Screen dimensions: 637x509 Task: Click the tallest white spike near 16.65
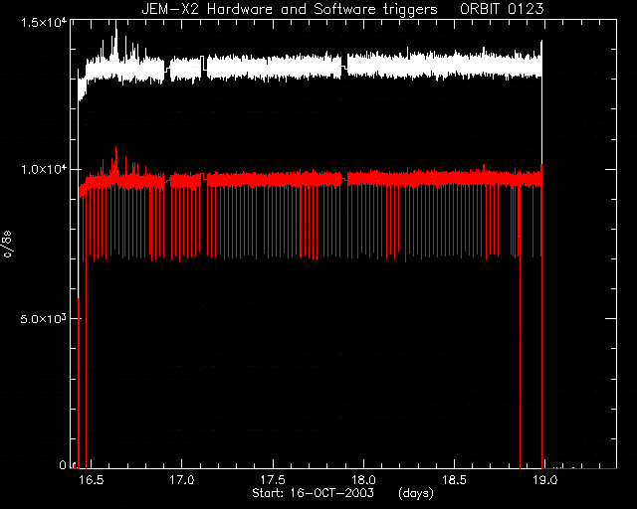pos(116,41)
